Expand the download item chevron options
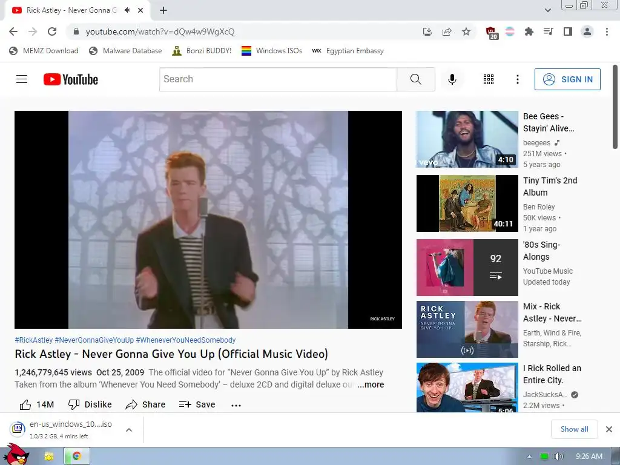 [x=129, y=429]
